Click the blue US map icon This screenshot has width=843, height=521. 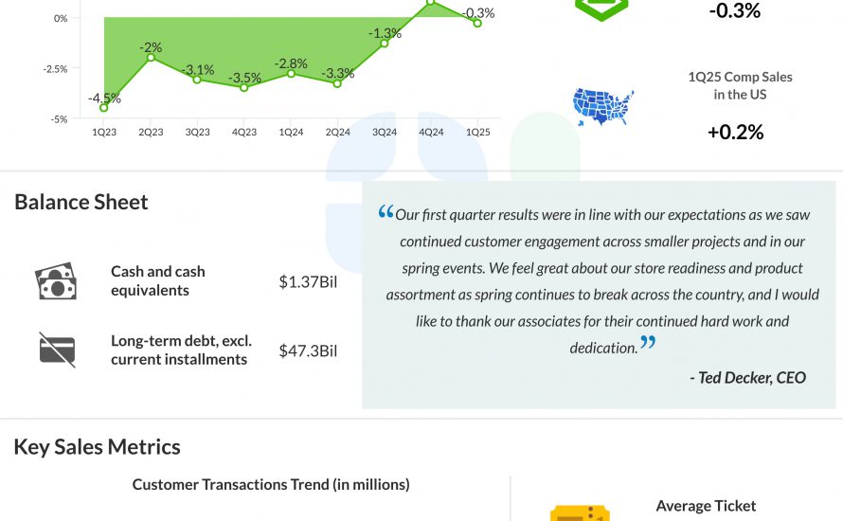(x=602, y=106)
